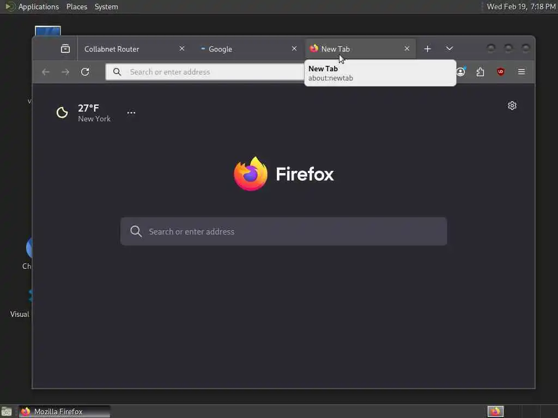The width and height of the screenshot is (558, 418).
Task: Open Firefox View icon left of tabs
Action: (x=65, y=48)
